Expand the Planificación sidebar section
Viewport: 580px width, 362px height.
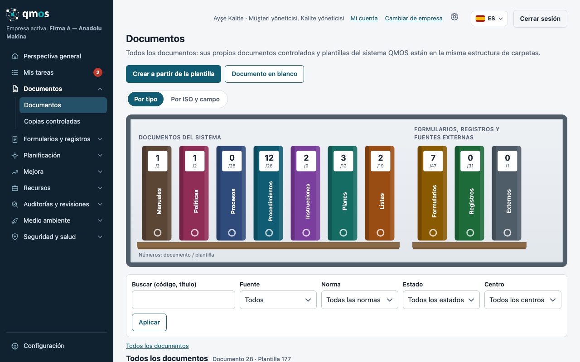tap(100, 155)
